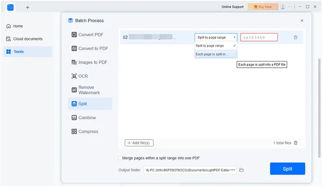This screenshot has width=323, height=187.
Task: Open the user account profile icon
Action: (x=283, y=6)
